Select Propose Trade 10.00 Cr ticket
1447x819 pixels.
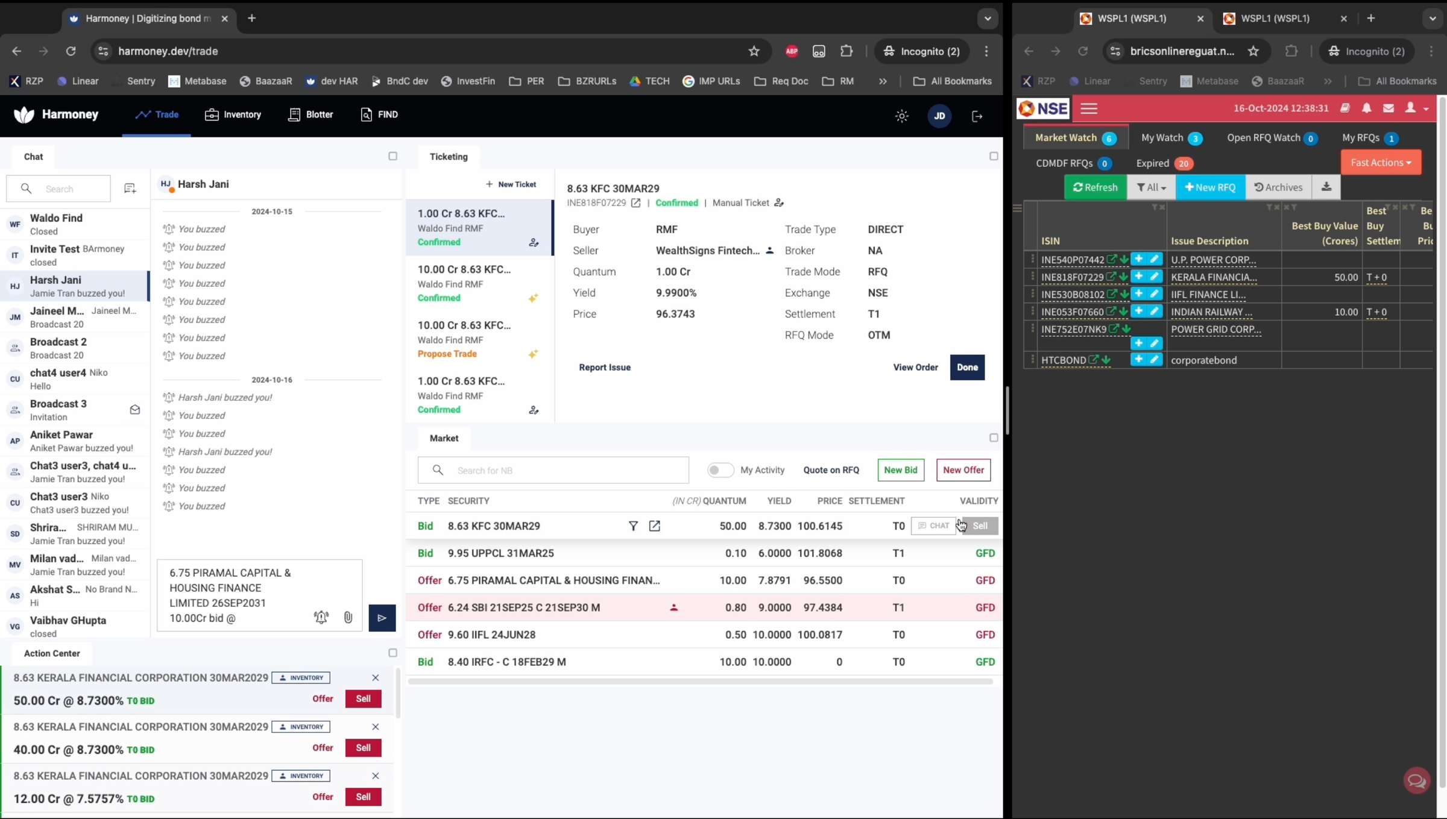479,339
